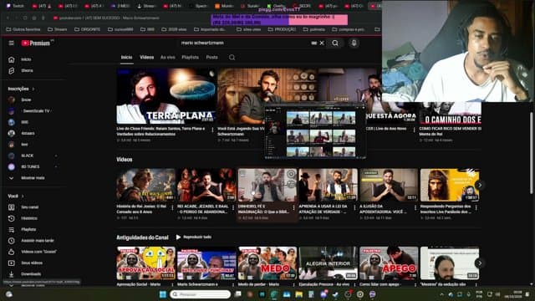This screenshot has width=535, height=301.
Task: Open the Stream bookmarks folder
Action: (x=58, y=30)
